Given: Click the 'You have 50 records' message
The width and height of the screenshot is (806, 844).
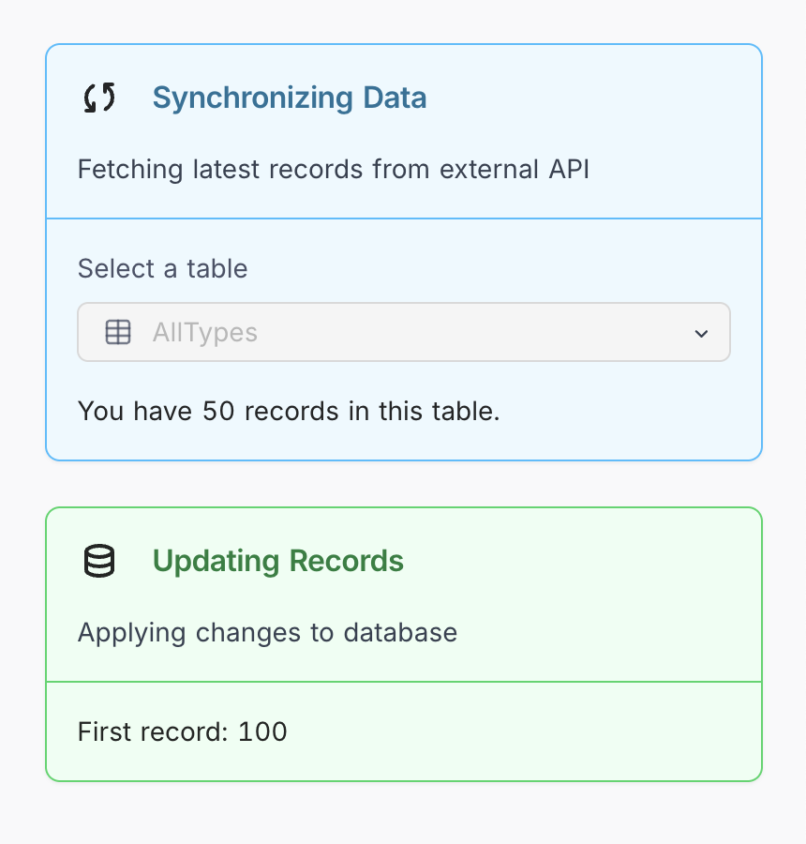Looking at the screenshot, I should pyautogui.click(x=288, y=411).
